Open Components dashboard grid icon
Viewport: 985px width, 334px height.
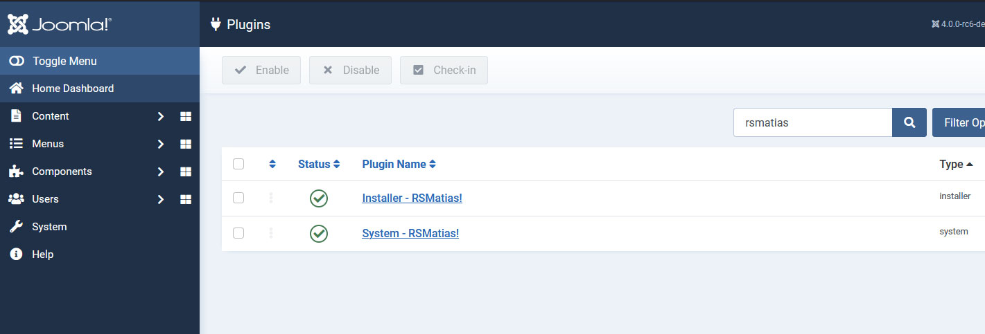click(x=186, y=171)
